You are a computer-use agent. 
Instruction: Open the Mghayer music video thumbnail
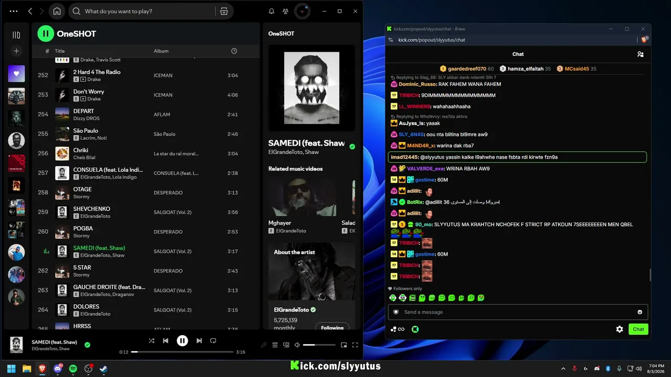click(302, 197)
